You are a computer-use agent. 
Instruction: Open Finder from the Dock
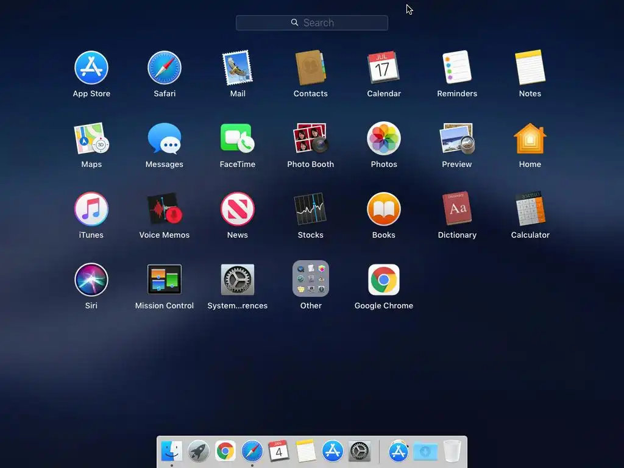pos(171,451)
